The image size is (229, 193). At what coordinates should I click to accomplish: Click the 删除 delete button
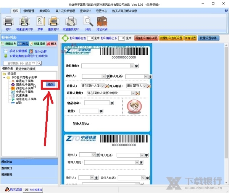click(x=52, y=44)
